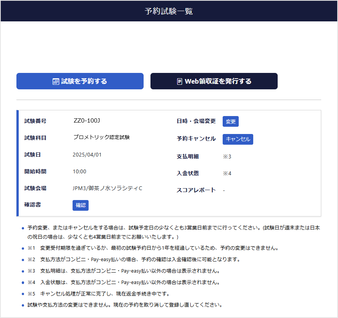Click the 試験番号 label
The width and height of the screenshot is (338, 318).
point(36,121)
